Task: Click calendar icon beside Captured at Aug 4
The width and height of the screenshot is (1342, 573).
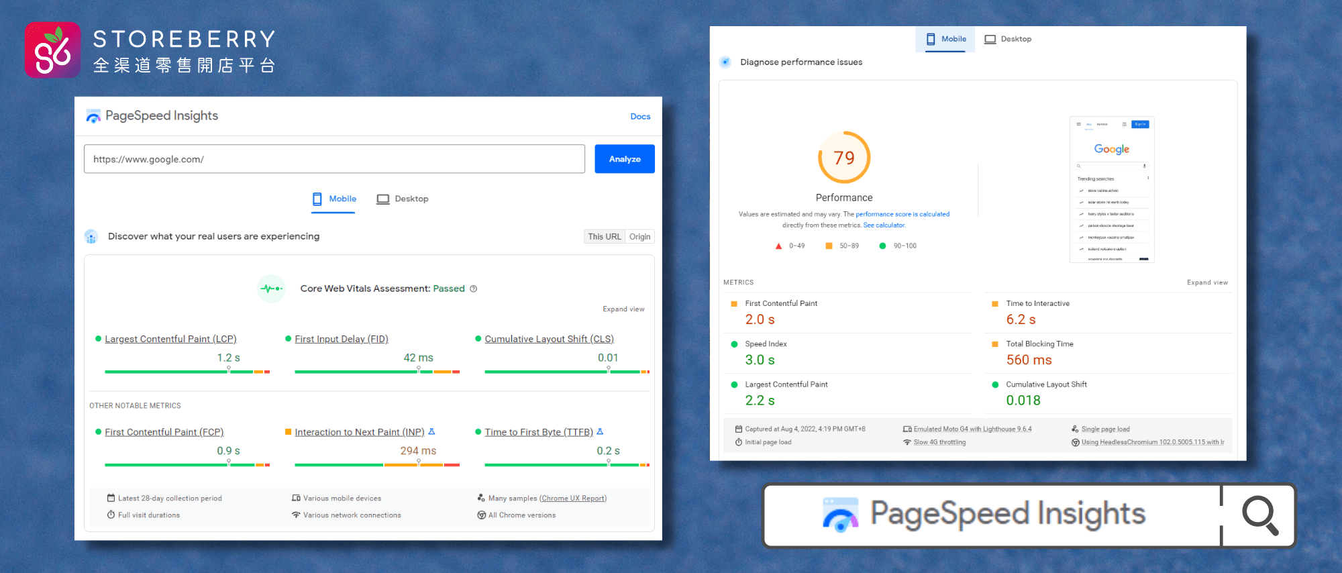Action: pos(739,429)
